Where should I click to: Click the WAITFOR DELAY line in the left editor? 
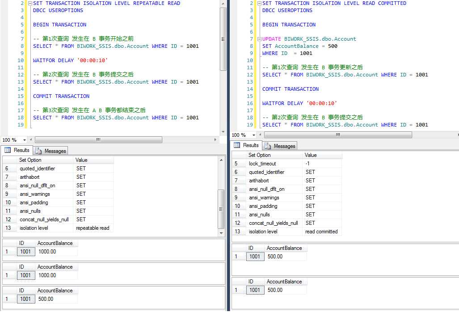pos(70,60)
